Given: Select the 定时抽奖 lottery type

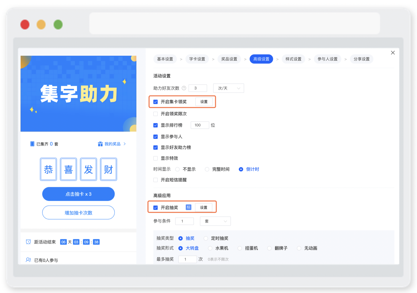Looking at the screenshot, I should click(x=206, y=238).
